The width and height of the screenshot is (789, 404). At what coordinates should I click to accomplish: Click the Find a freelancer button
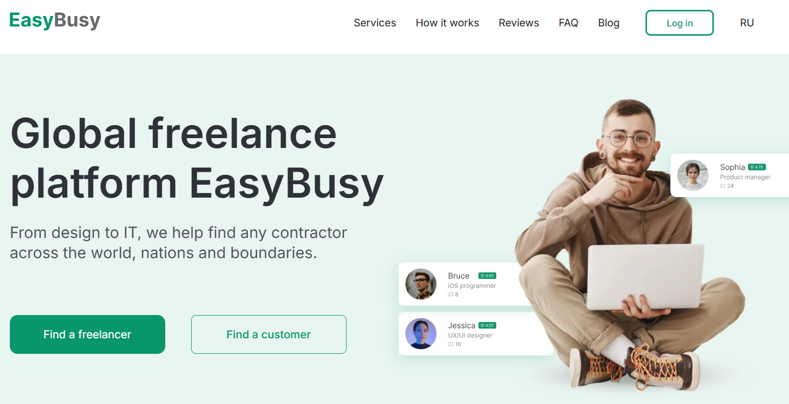[x=88, y=335]
